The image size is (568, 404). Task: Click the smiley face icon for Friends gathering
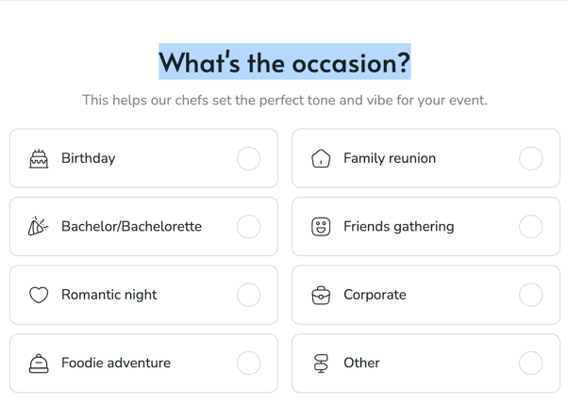[x=321, y=227]
